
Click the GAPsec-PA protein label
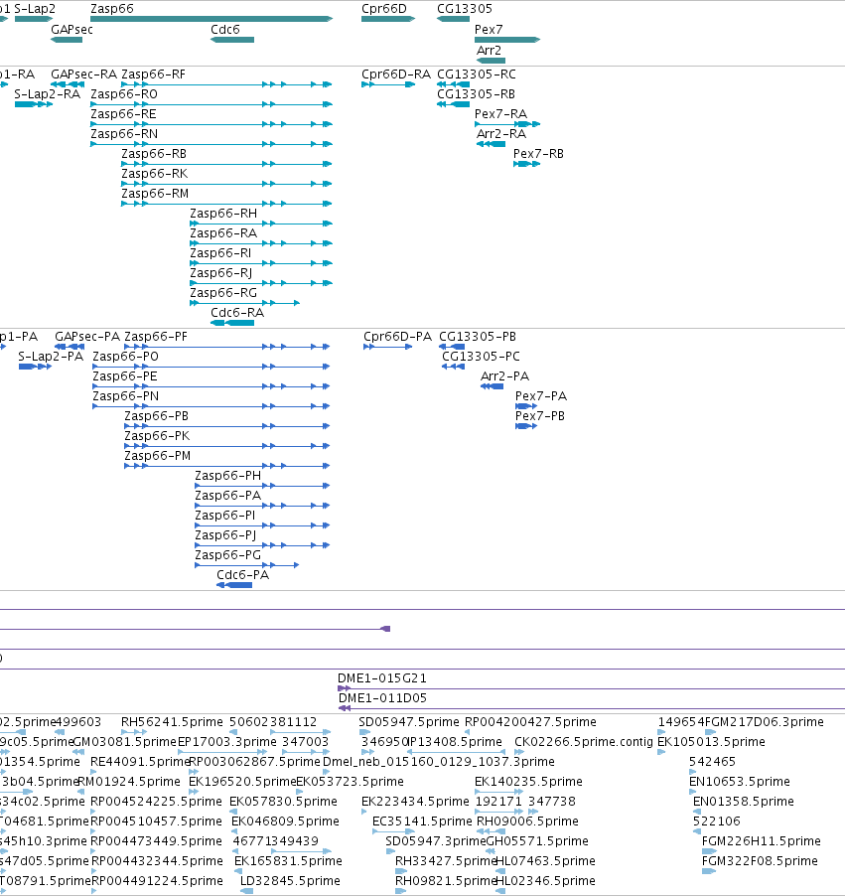point(87,337)
